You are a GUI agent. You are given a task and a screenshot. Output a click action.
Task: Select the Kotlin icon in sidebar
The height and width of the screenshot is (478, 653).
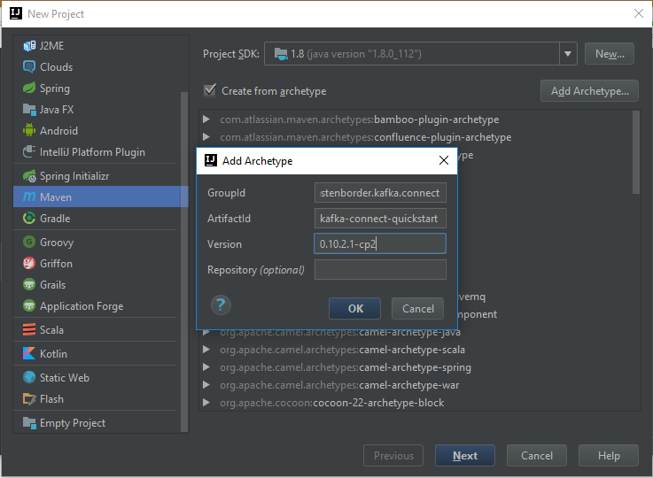[x=29, y=354]
